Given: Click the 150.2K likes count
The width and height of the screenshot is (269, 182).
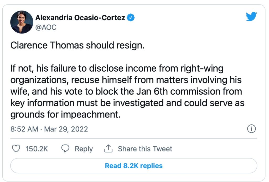Looking at the screenshot, I should tap(37, 149).
